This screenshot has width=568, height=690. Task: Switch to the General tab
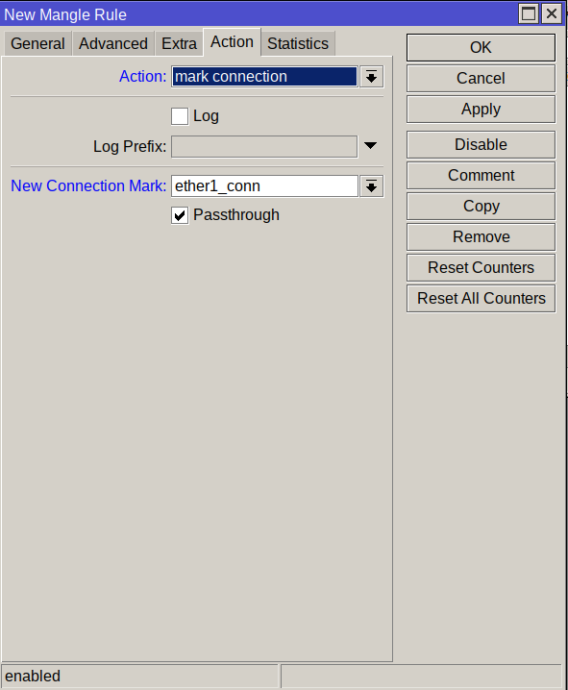click(x=37, y=43)
